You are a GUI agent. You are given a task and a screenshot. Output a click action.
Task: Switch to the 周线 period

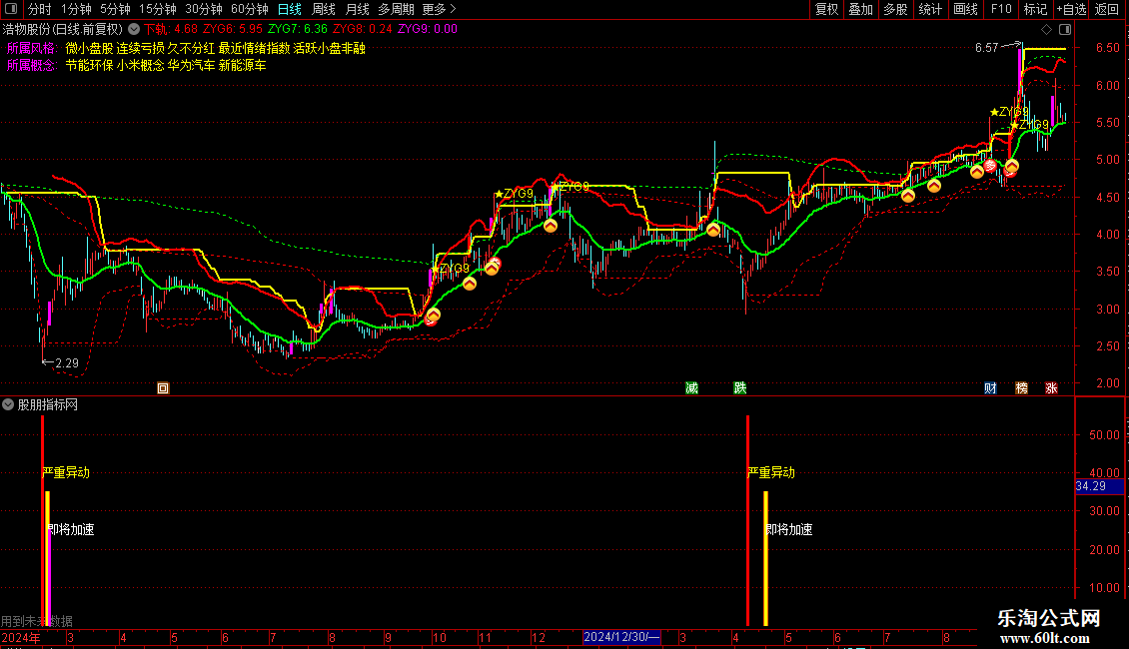[324, 9]
